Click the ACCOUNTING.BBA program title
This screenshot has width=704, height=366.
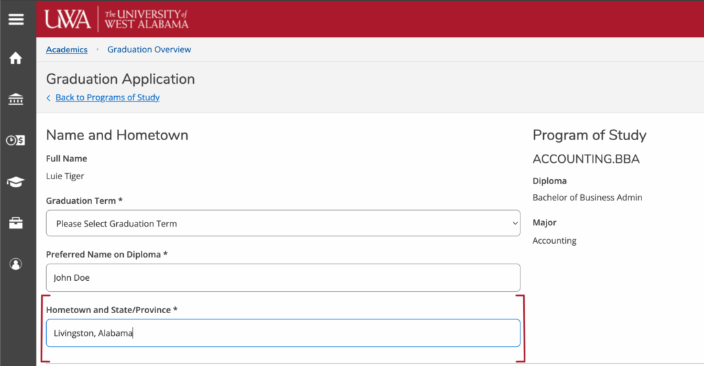tap(586, 159)
